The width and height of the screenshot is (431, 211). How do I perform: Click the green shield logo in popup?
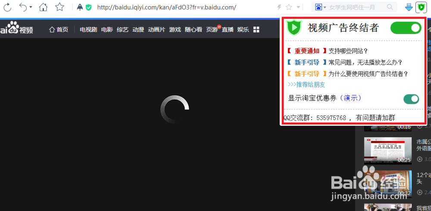(294, 28)
